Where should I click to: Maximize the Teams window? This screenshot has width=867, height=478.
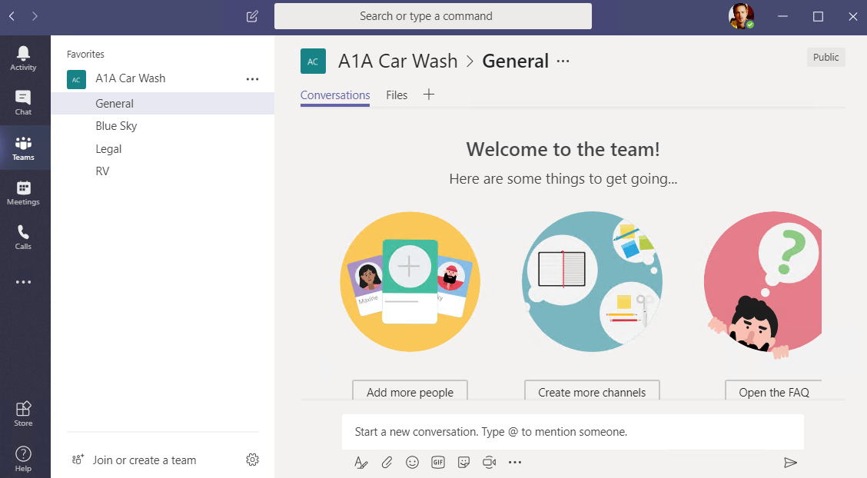[818, 17]
